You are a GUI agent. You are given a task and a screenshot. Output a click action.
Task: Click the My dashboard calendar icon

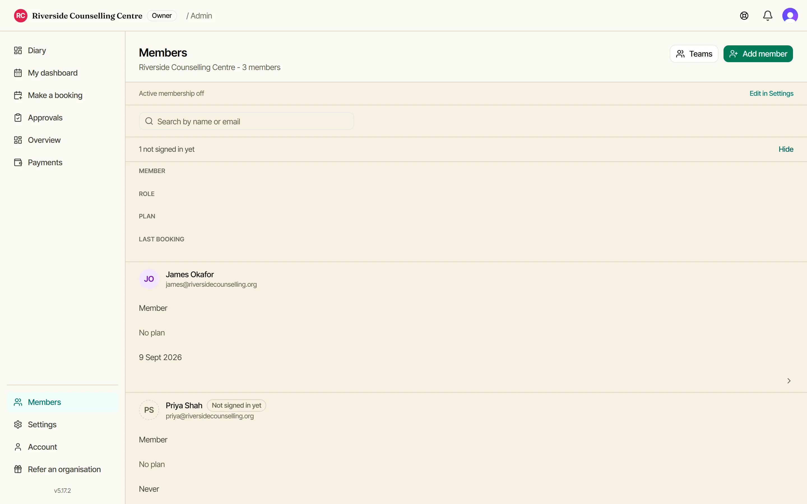point(18,73)
